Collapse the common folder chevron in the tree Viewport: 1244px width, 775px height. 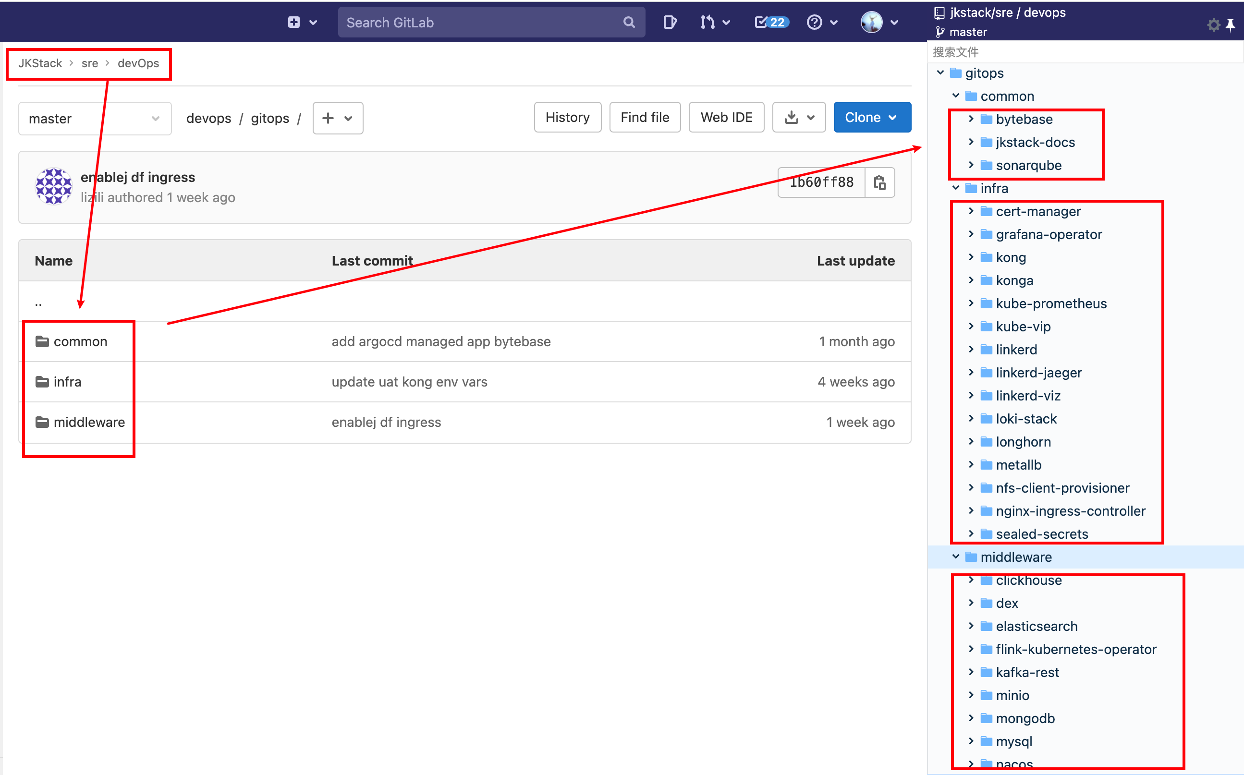pyautogui.click(x=956, y=96)
